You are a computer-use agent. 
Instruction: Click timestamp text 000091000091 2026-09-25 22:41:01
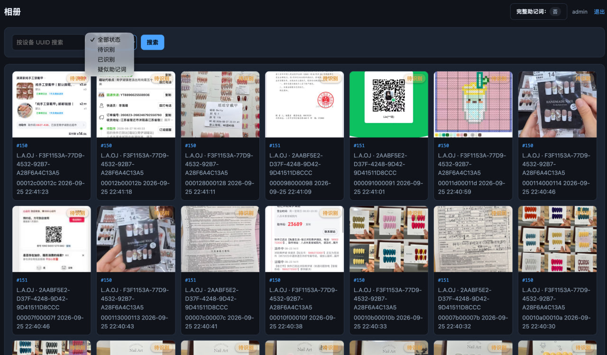pyautogui.click(x=388, y=187)
